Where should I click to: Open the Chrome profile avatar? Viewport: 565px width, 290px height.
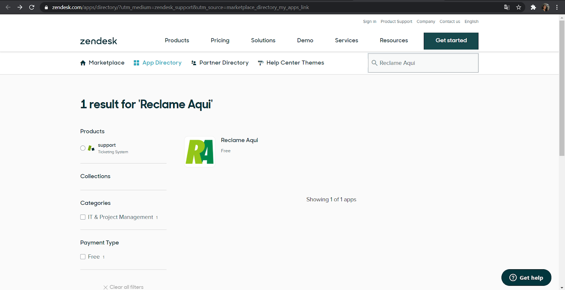point(546,7)
